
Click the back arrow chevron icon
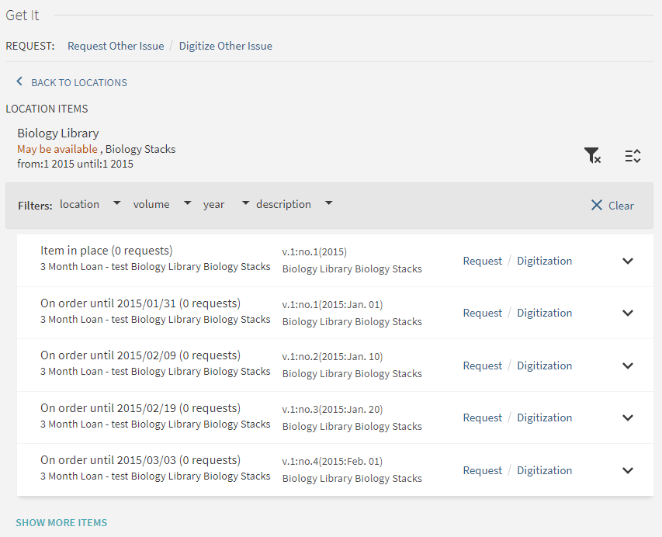(x=19, y=81)
